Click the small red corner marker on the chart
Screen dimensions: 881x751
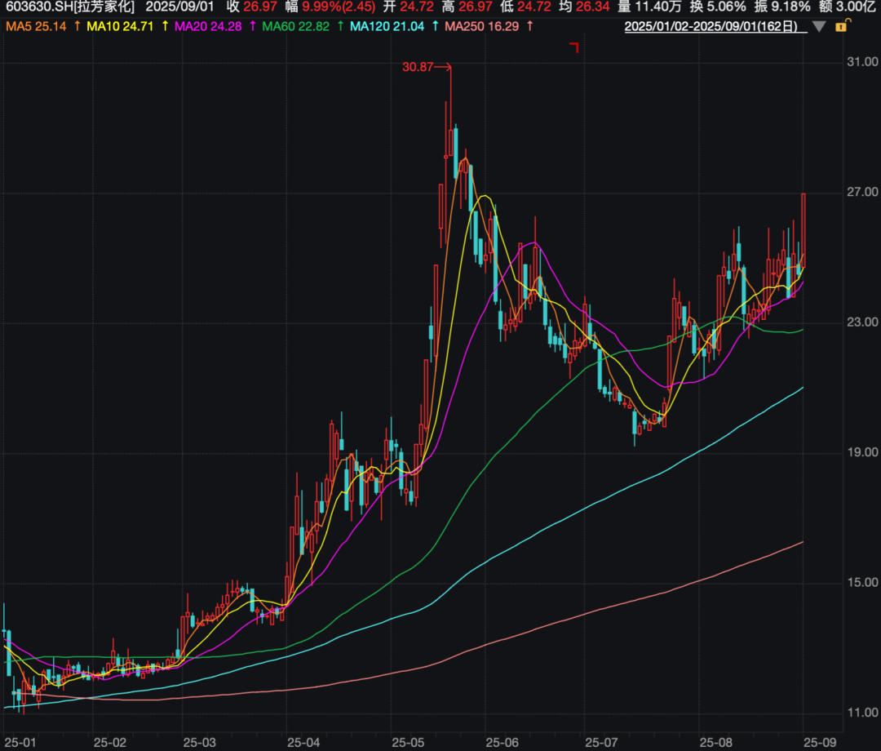click(x=574, y=48)
